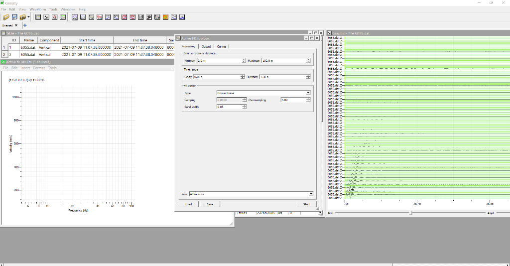Click the Save button in FK toolbox
The width and height of the screenshot is (510, 266).
[210, 204]
